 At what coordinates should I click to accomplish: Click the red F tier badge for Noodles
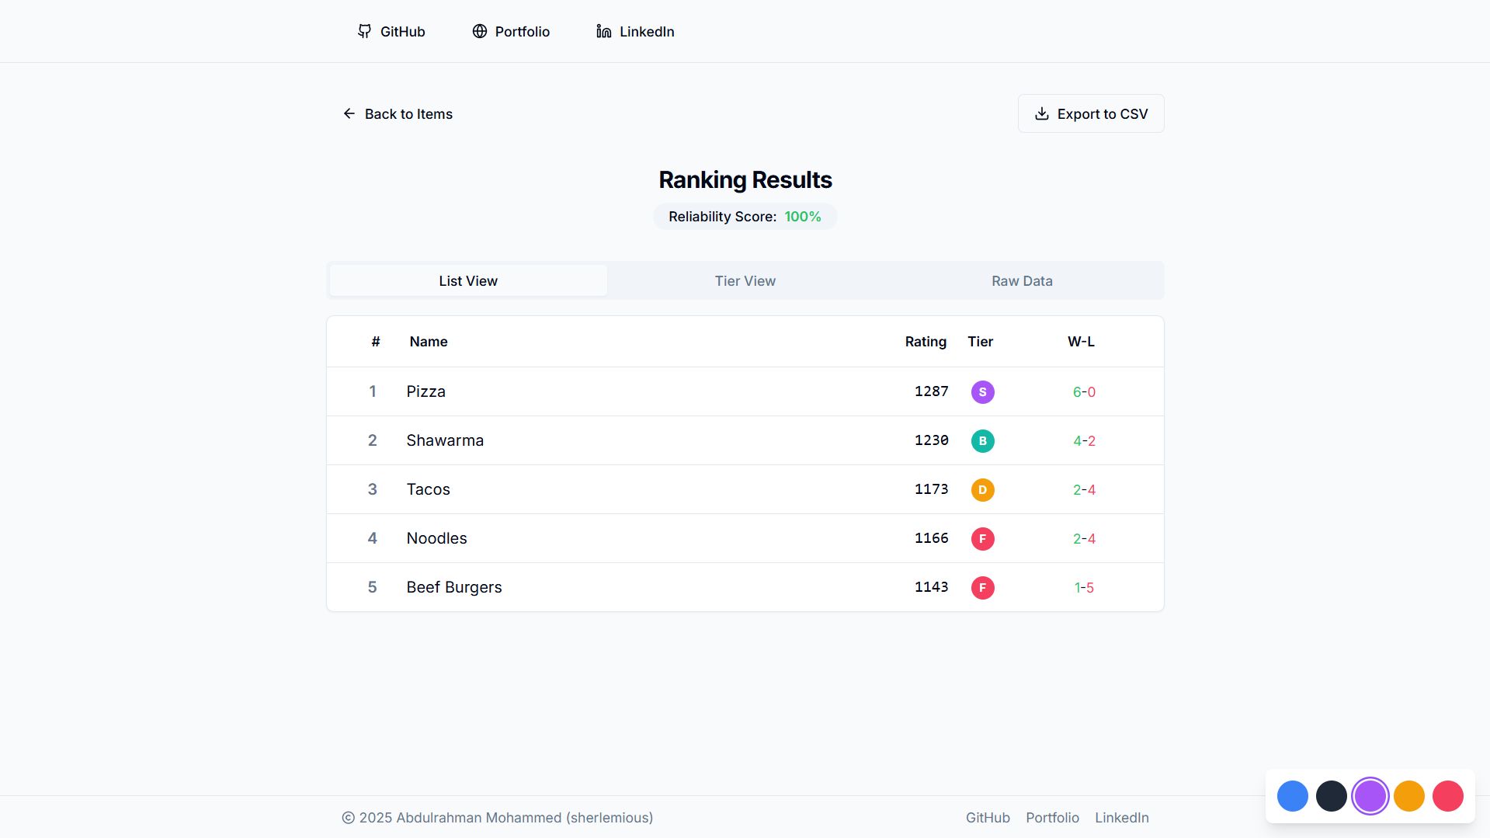coord(982,539)
